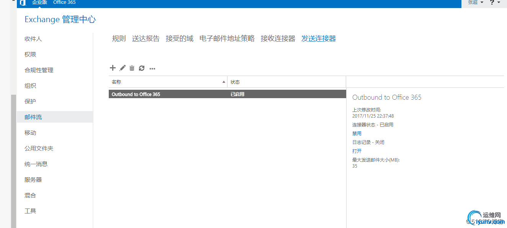This screenshot has width=507, height=228.
Task: Open the 电子邮件地址策略 tab
Action: (x=227, y=39)
